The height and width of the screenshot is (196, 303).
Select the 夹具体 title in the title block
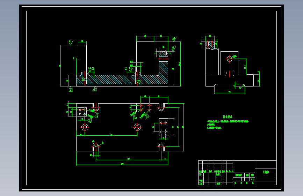266,172
